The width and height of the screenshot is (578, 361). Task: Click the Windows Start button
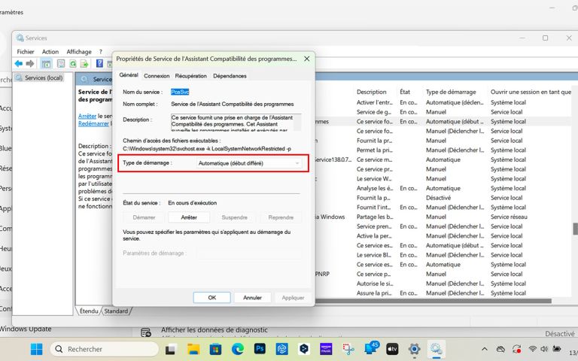click(x=36, y=349)
